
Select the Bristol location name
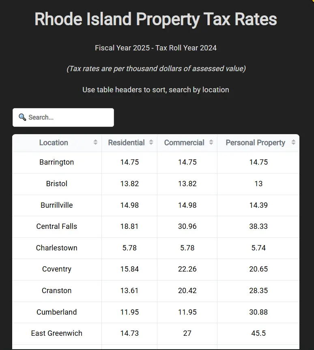pos(56,183)
